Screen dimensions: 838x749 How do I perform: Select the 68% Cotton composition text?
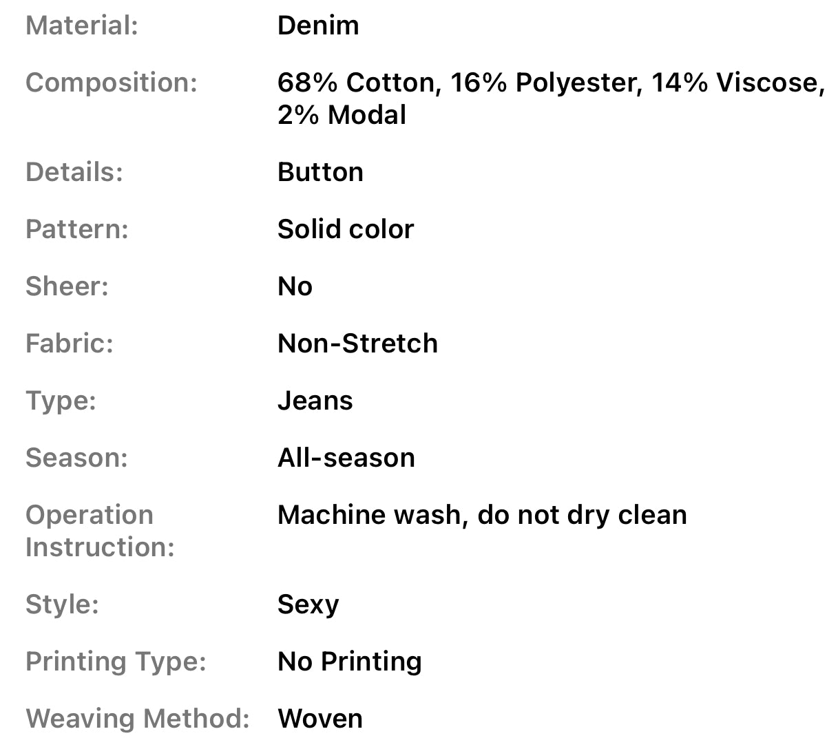tap(356, 83)
